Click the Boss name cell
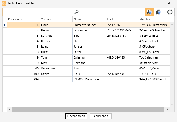Image resolution: width=177 pixels, height=122 pixels. (x=89, y=74)
